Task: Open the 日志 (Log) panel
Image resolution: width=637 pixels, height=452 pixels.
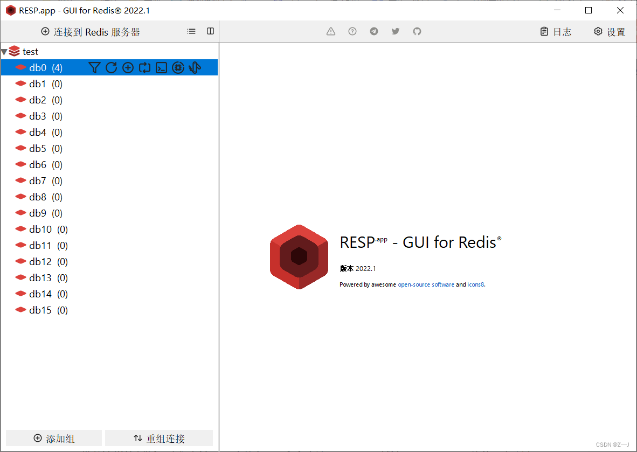Action: click(556, 31)
